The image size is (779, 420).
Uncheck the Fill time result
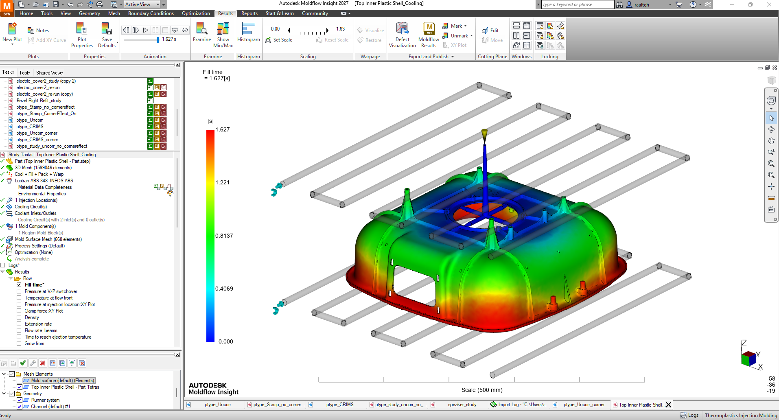point(19,285)
